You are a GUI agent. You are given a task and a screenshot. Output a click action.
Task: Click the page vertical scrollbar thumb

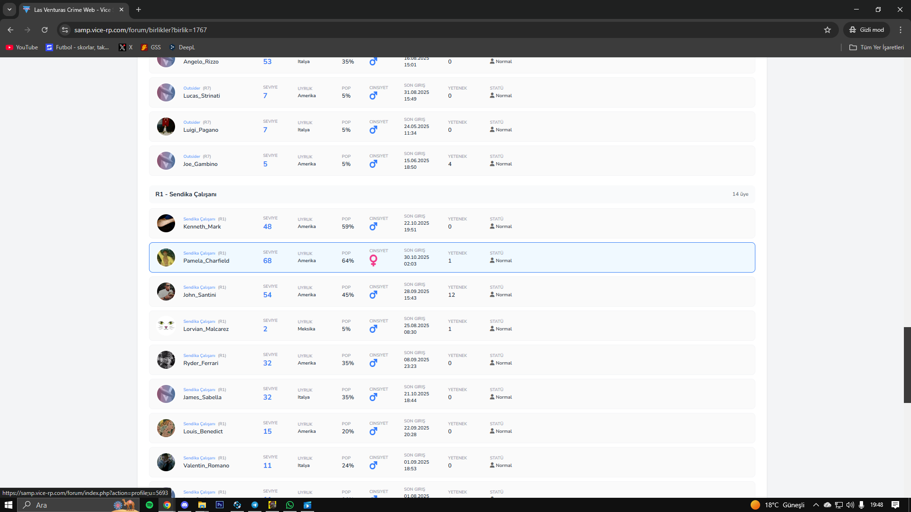click(x=907, y=365)
